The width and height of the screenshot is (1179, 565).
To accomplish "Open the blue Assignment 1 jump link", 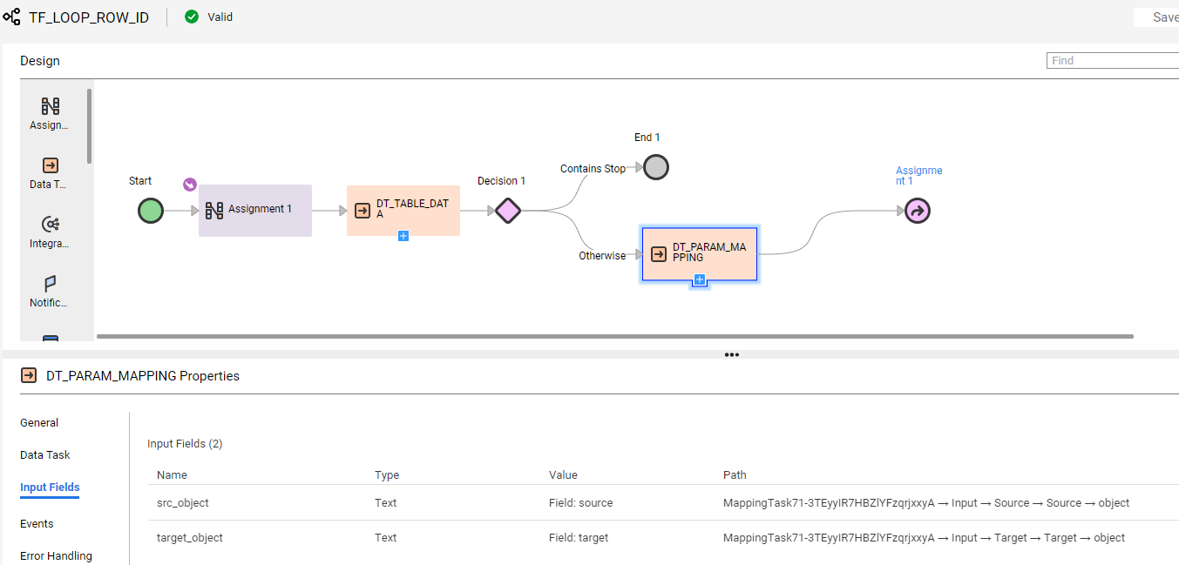I will point(919,176).
